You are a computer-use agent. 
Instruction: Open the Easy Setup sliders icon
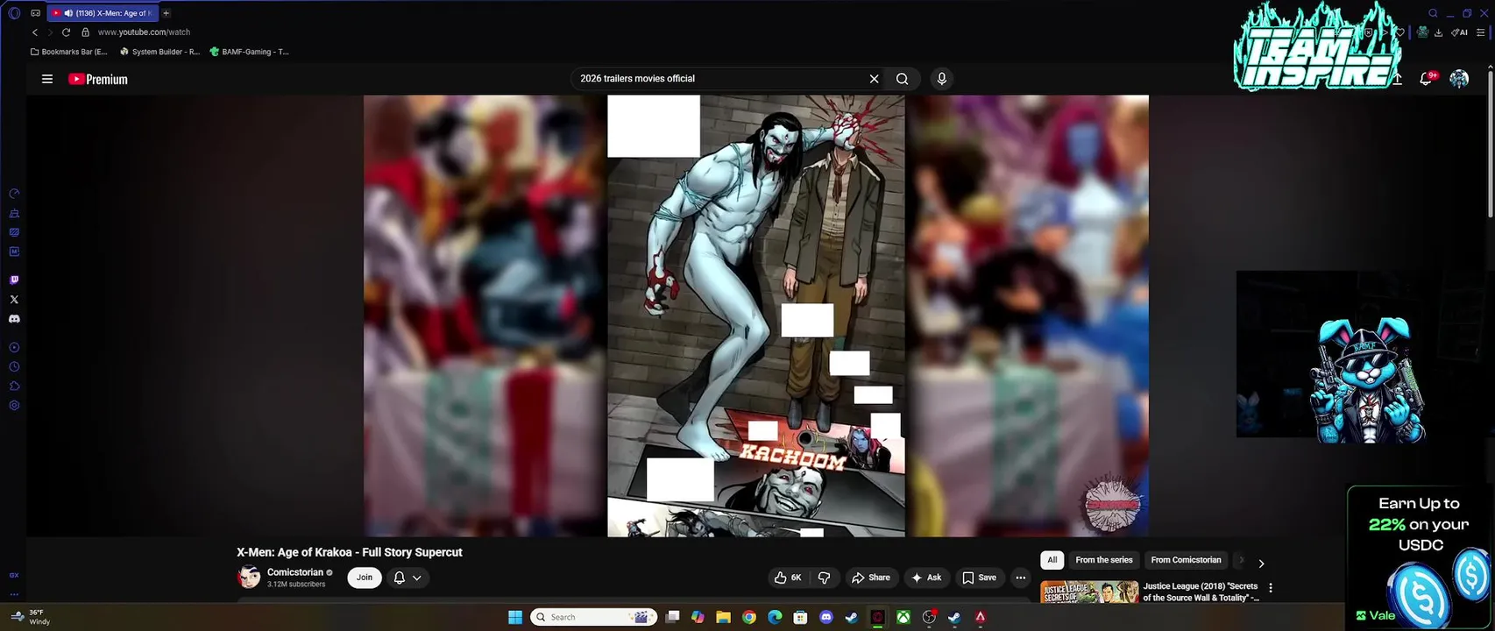[x=1481, y=32]
